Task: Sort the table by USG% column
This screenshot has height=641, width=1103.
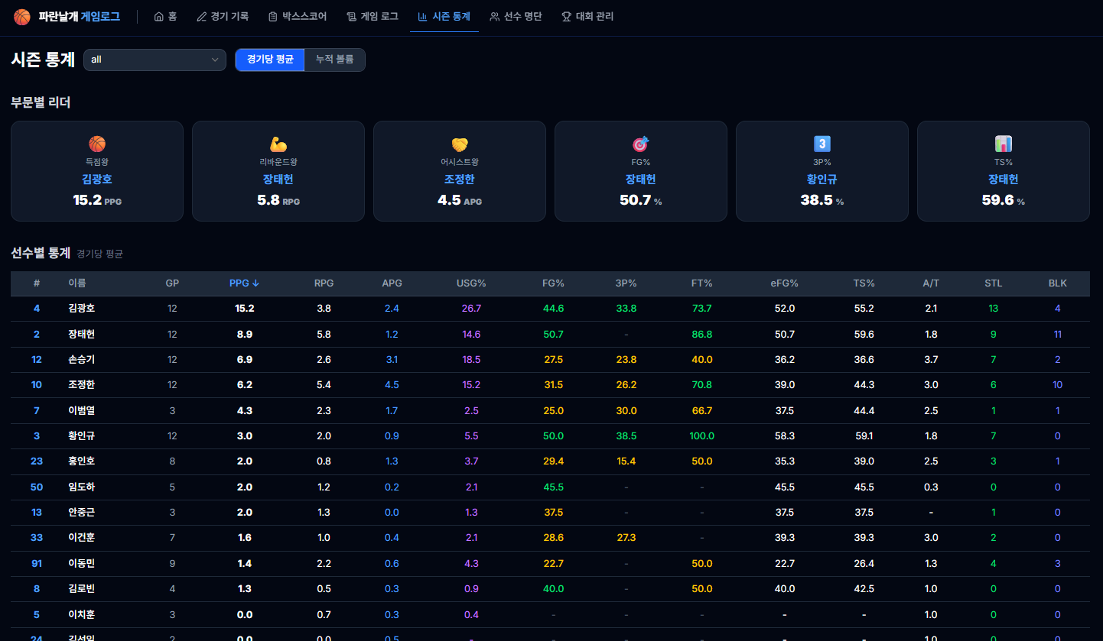Action: pos(471,283)
